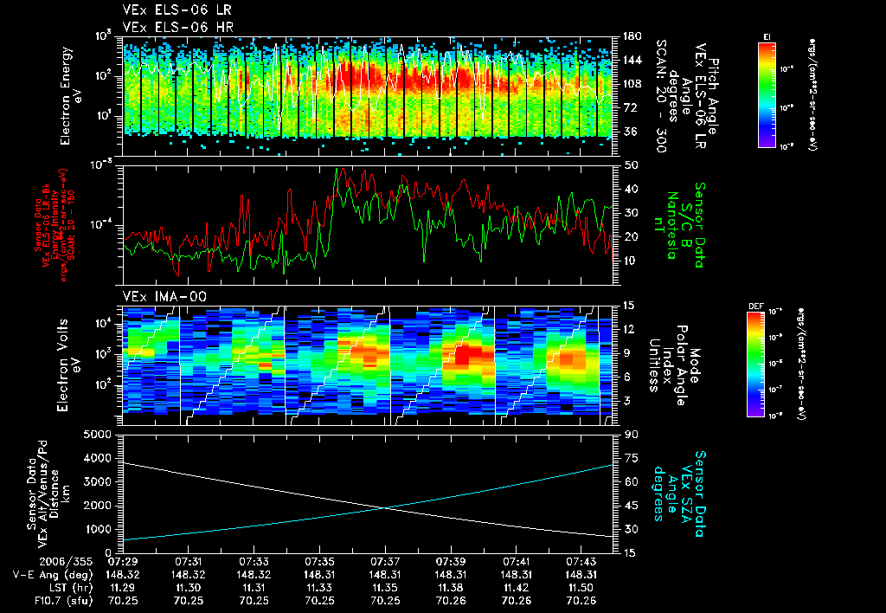
Task: Click the altitude and SZA lines crossing point
Action: point(385,508)
